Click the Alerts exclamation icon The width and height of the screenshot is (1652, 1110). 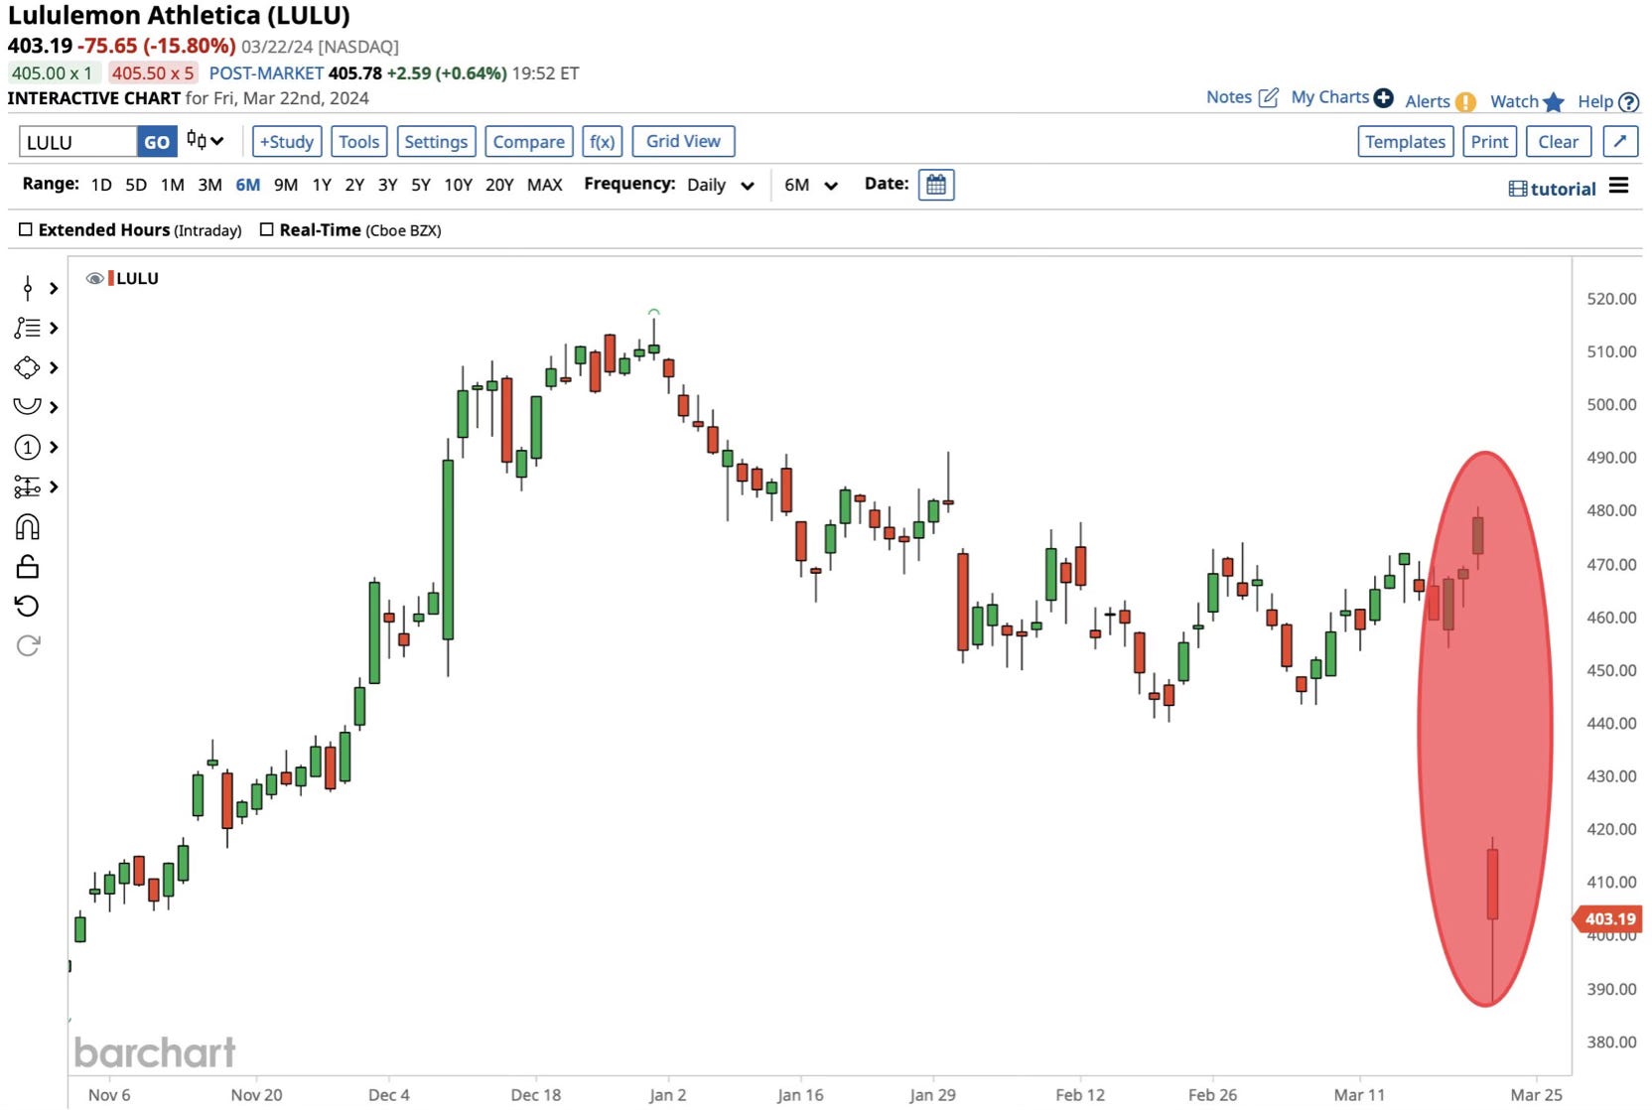1465,101
